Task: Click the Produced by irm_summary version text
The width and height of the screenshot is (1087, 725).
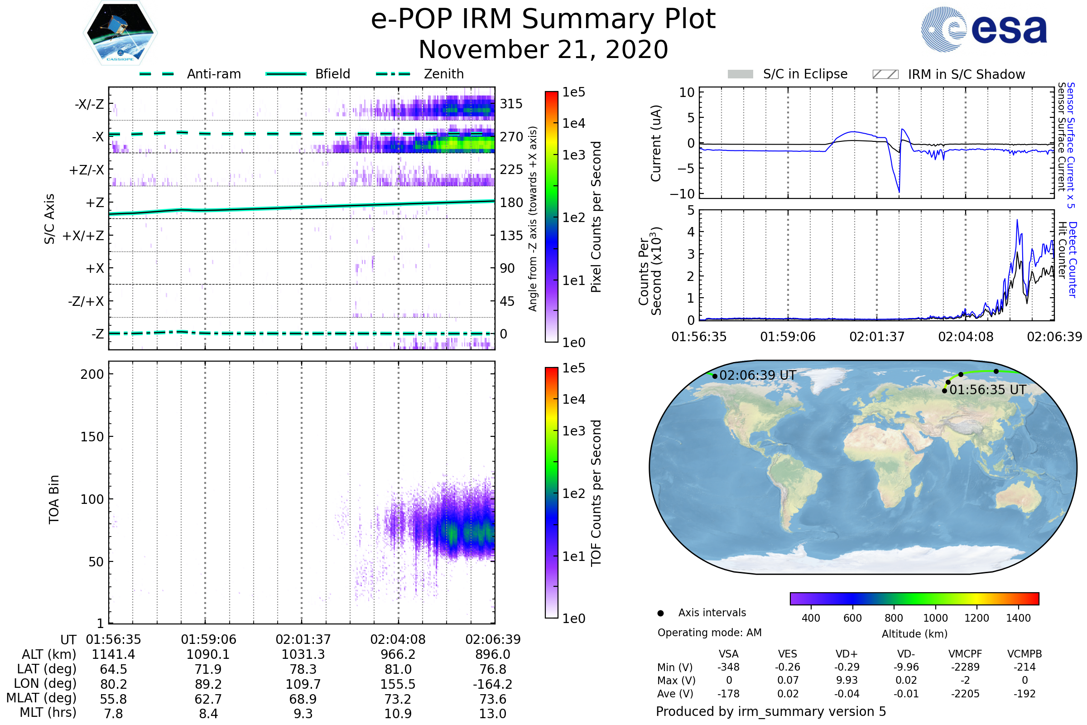Action: click(770, 711)
